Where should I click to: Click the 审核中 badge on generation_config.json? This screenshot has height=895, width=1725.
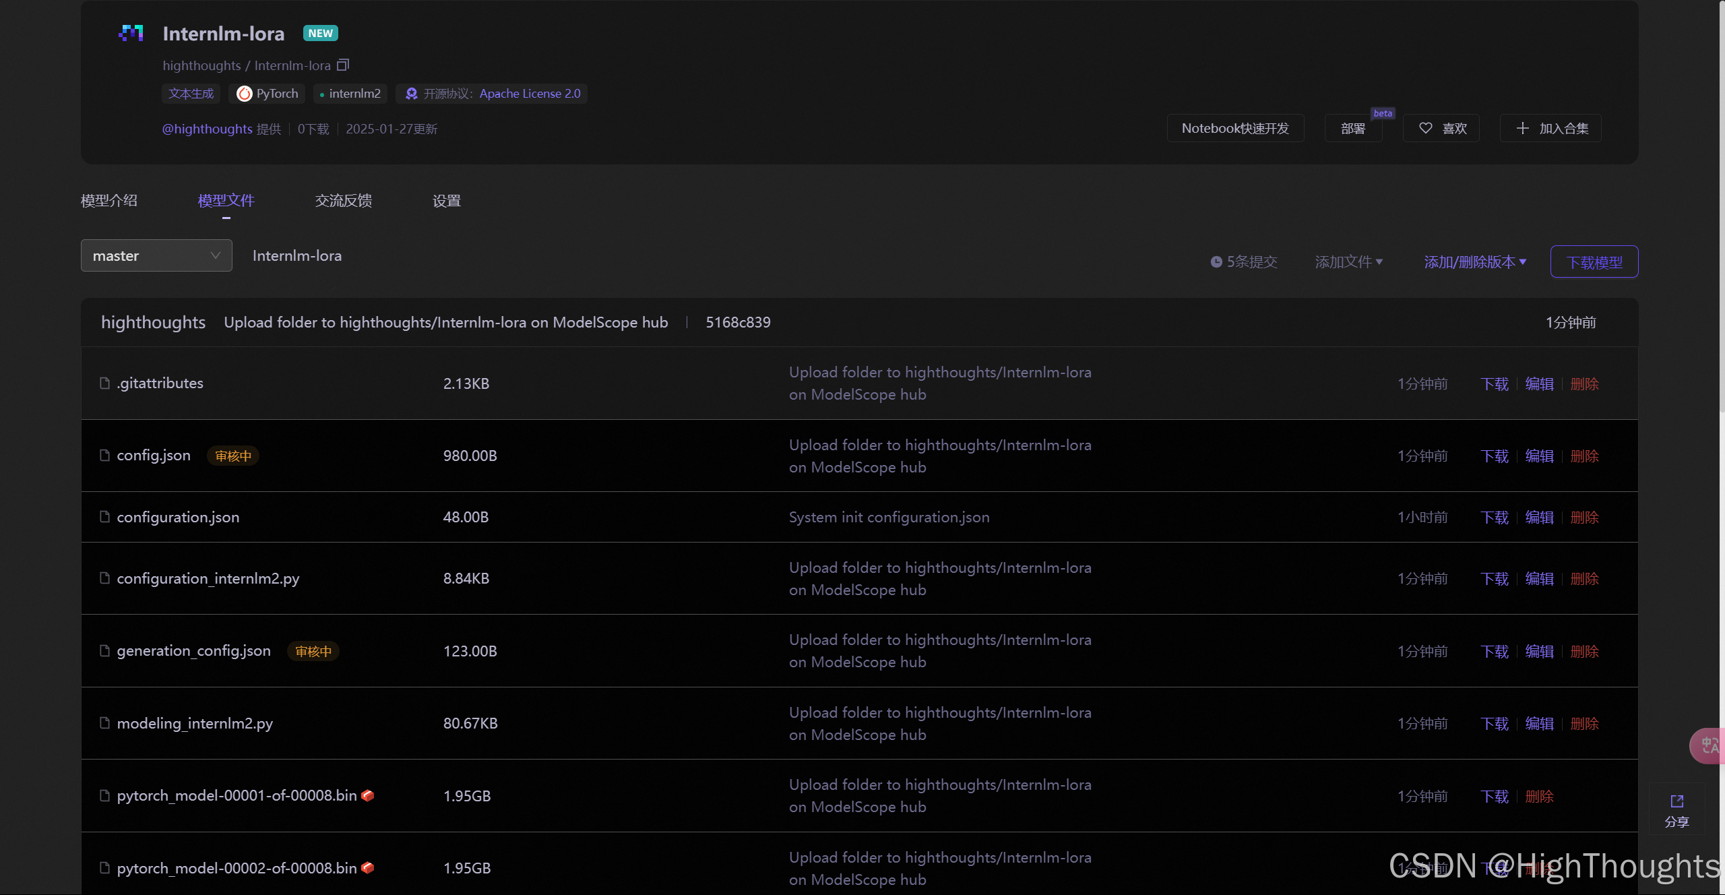pyautogui.click(x=313, y=651)
